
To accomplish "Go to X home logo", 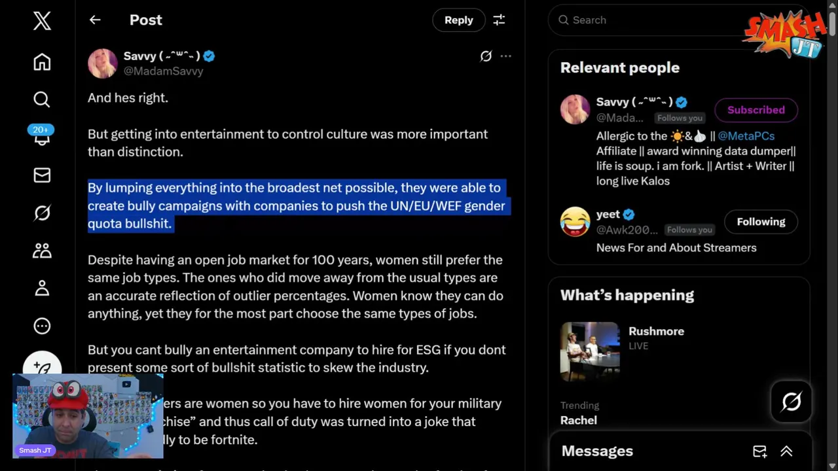I will click(x=42, y=21).
